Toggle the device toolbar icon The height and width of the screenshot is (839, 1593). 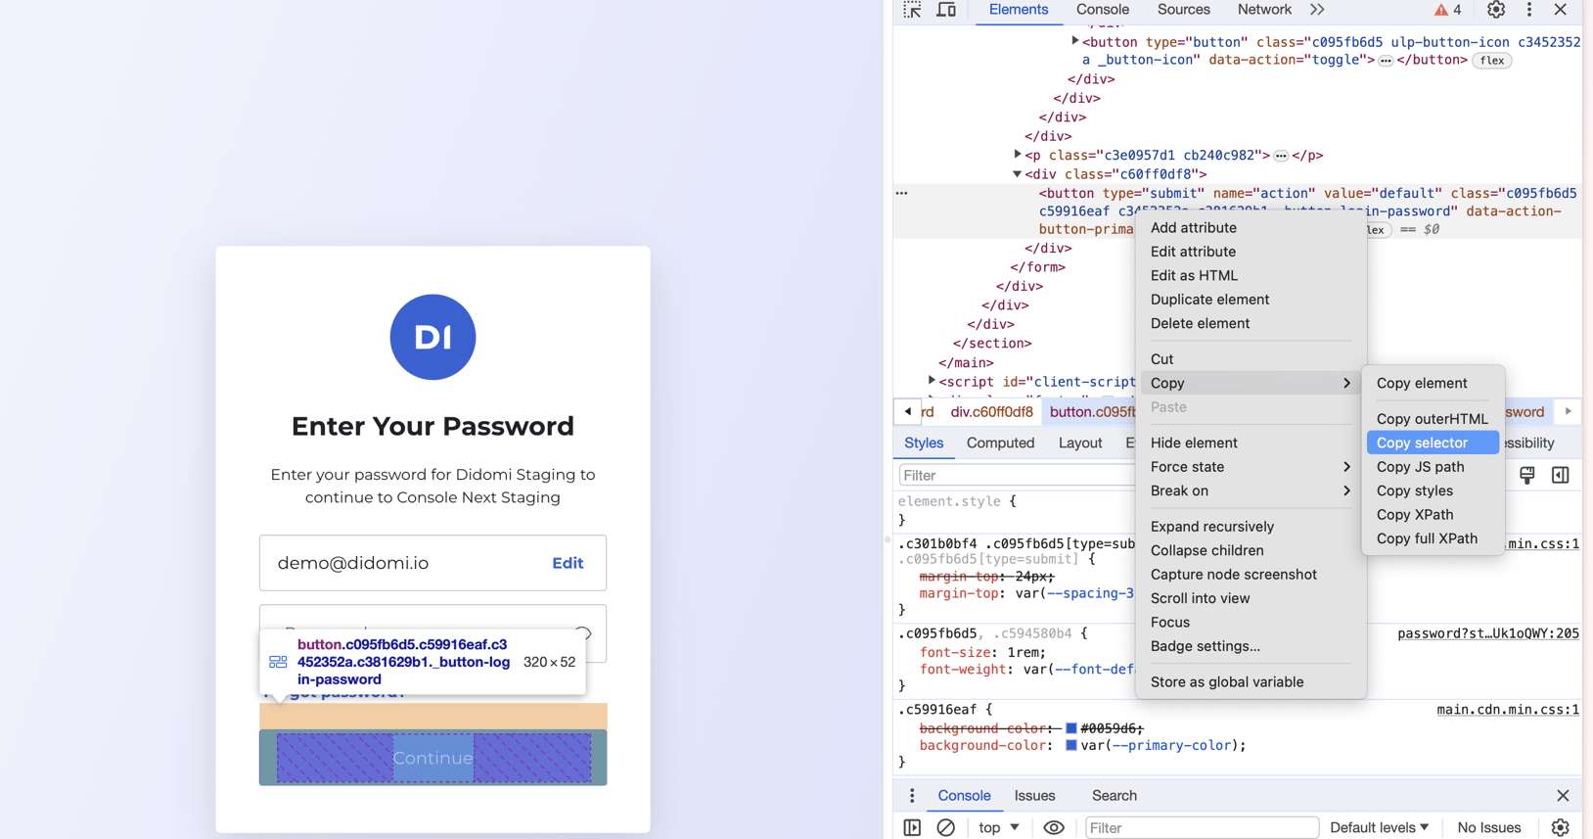(x=946, y=10)
